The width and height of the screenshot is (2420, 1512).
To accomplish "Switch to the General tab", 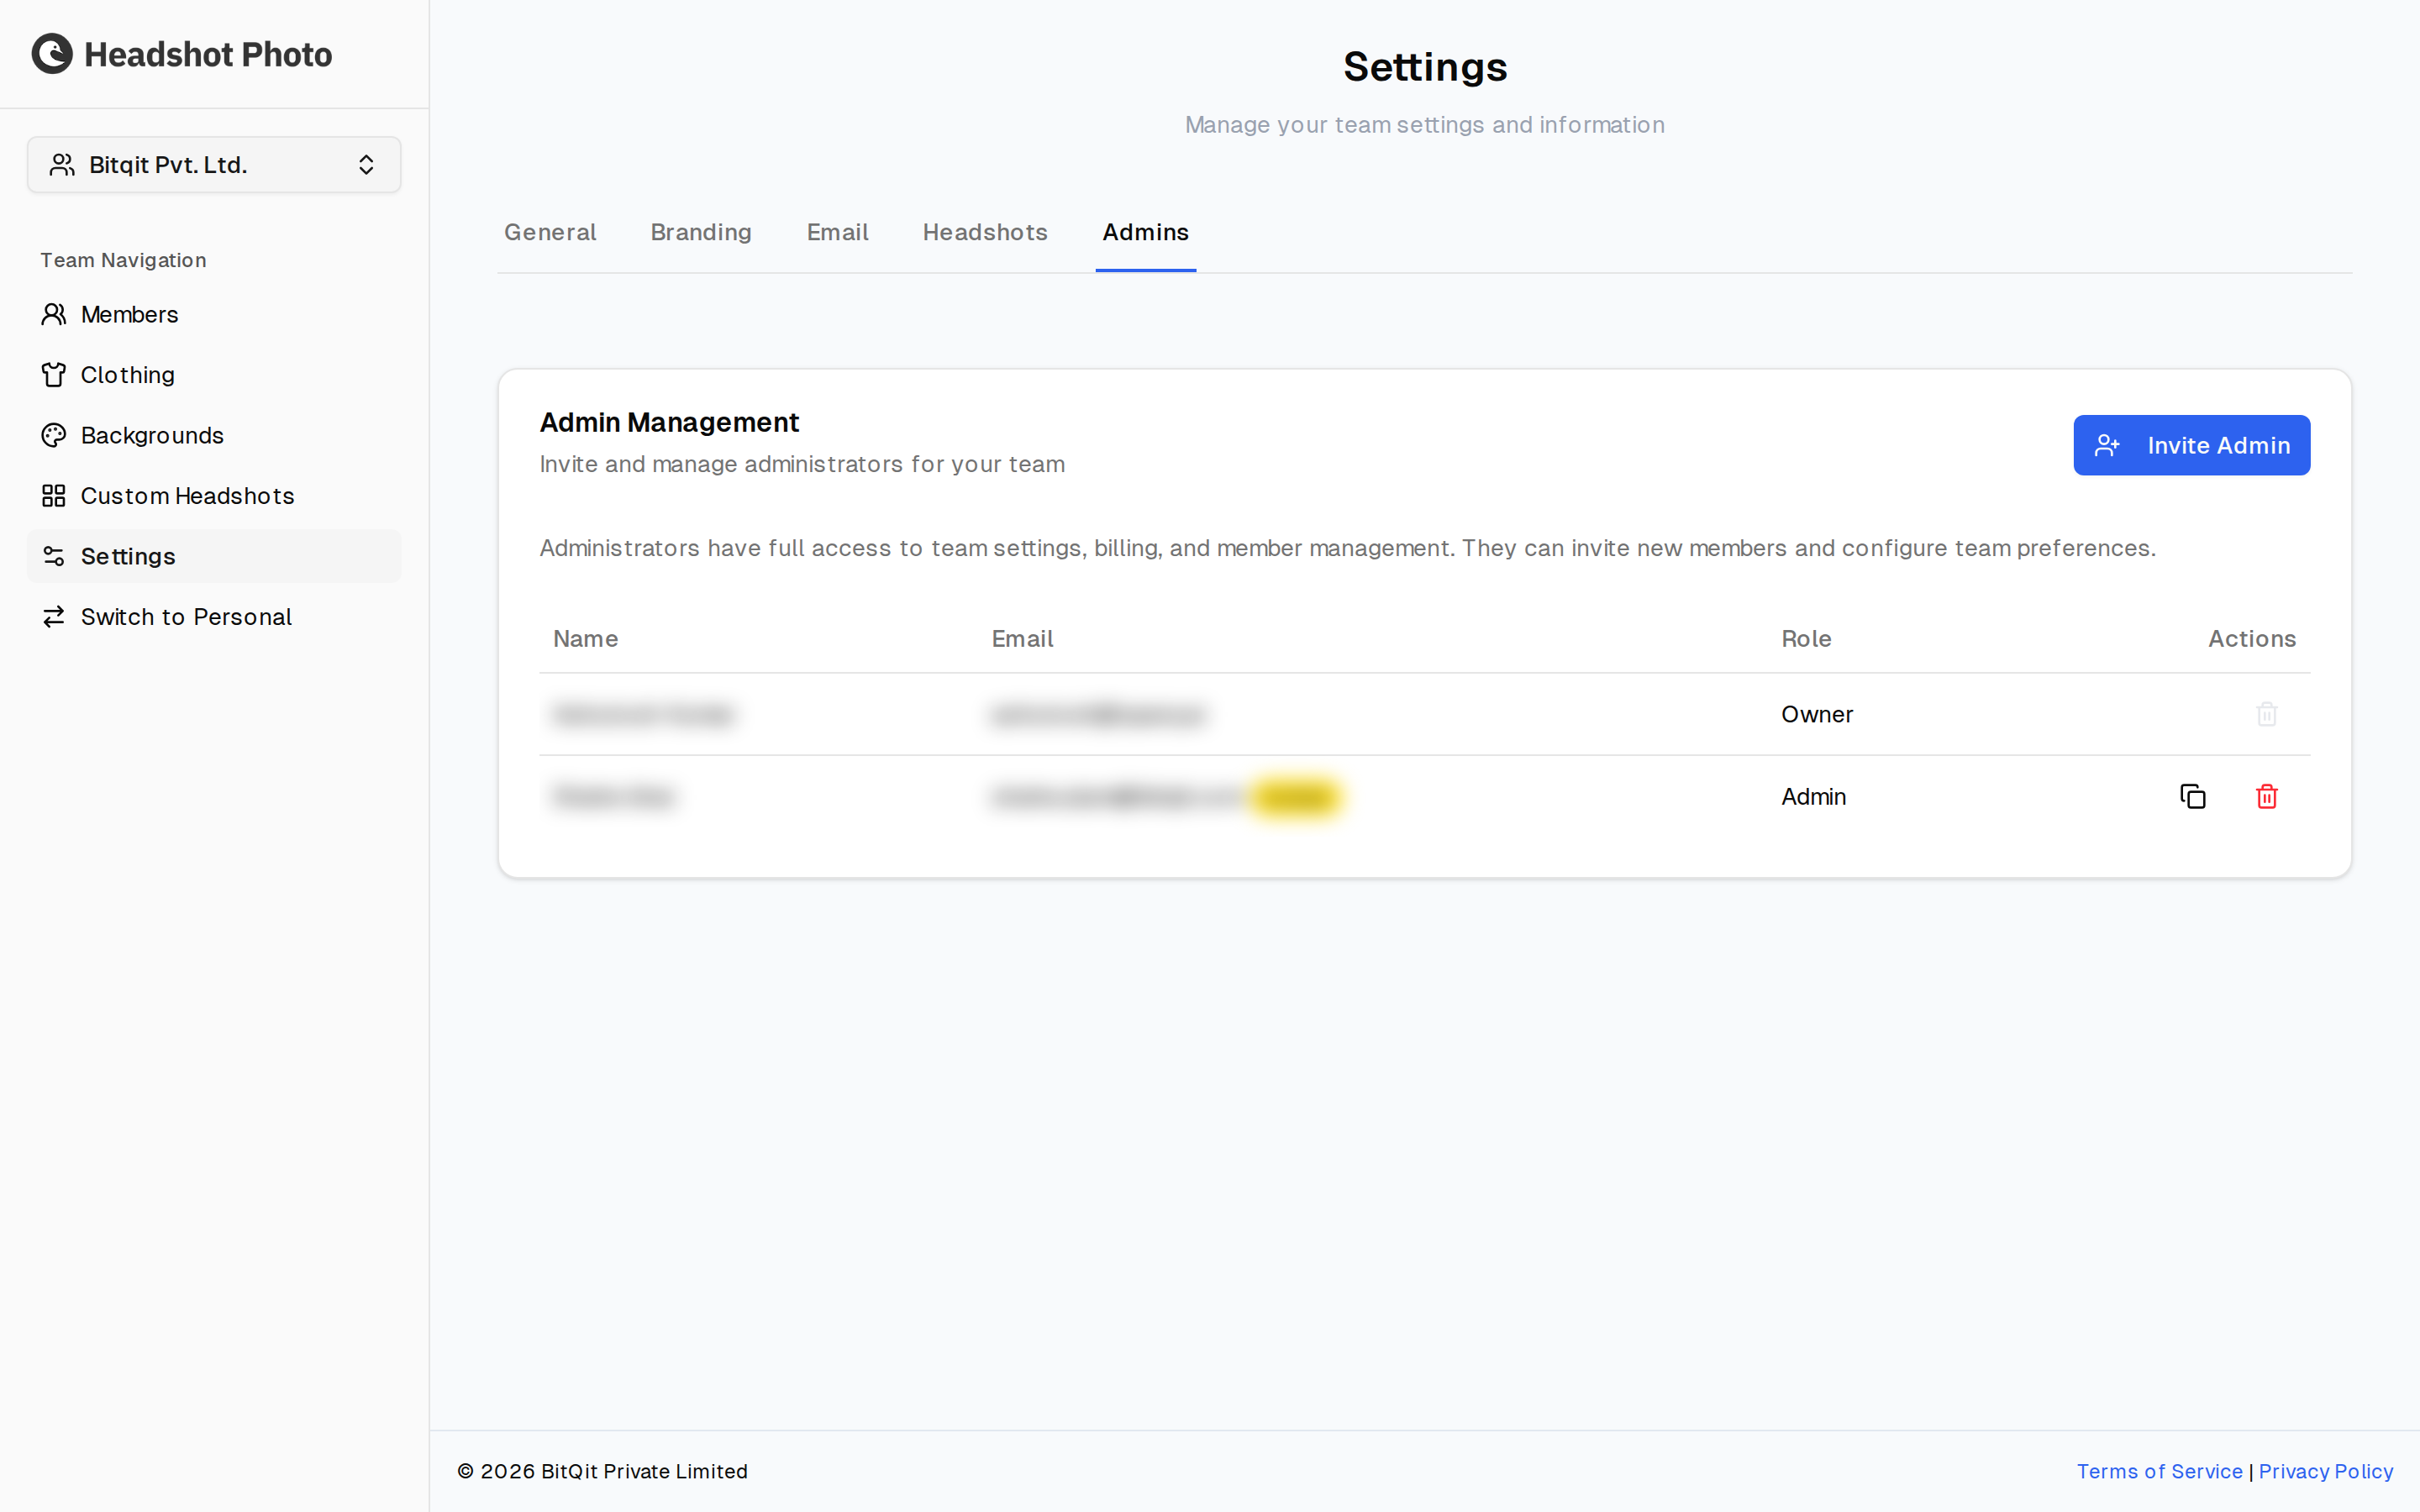I will [x=550, y=232].
